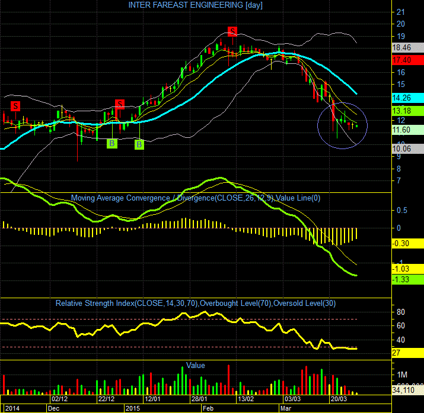Click the green -1.33 MACD value label

(x=407, y=279)
